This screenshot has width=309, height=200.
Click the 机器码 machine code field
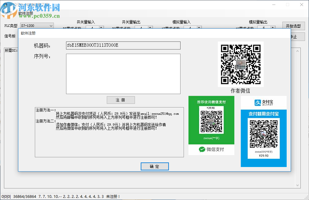click(123, 45)
